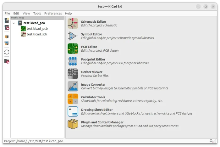Screen dimensions: 220x147
Task: Open the File menu
Action: [7, 13]
